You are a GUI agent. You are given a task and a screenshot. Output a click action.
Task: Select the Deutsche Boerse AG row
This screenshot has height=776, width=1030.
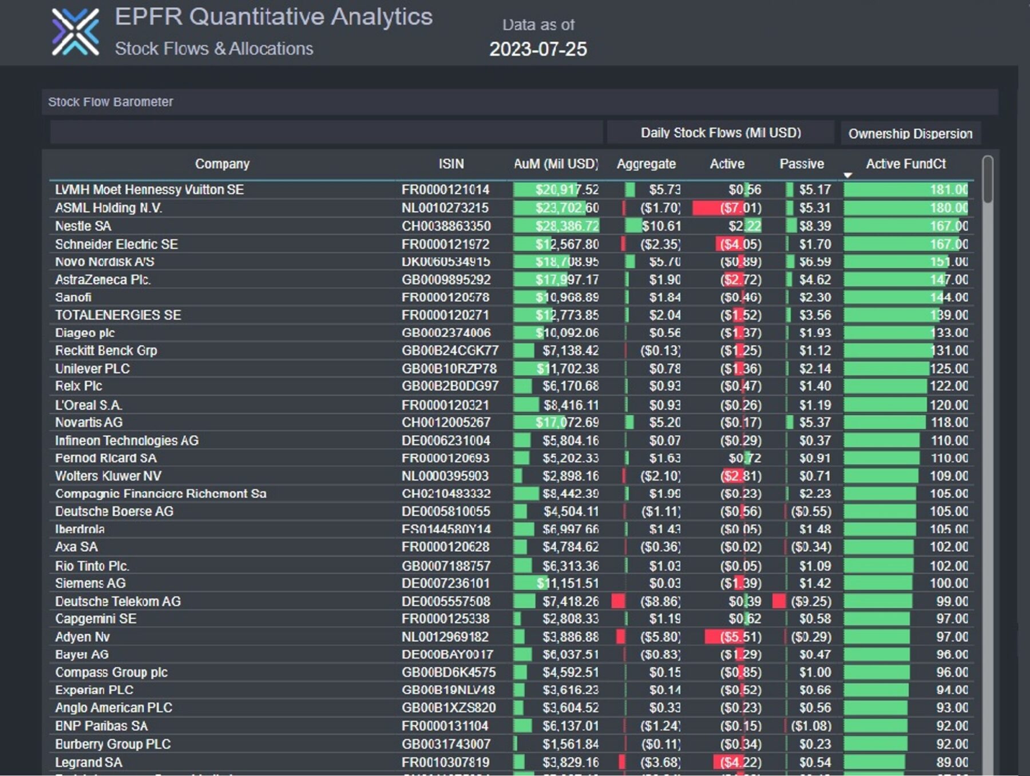512,511
